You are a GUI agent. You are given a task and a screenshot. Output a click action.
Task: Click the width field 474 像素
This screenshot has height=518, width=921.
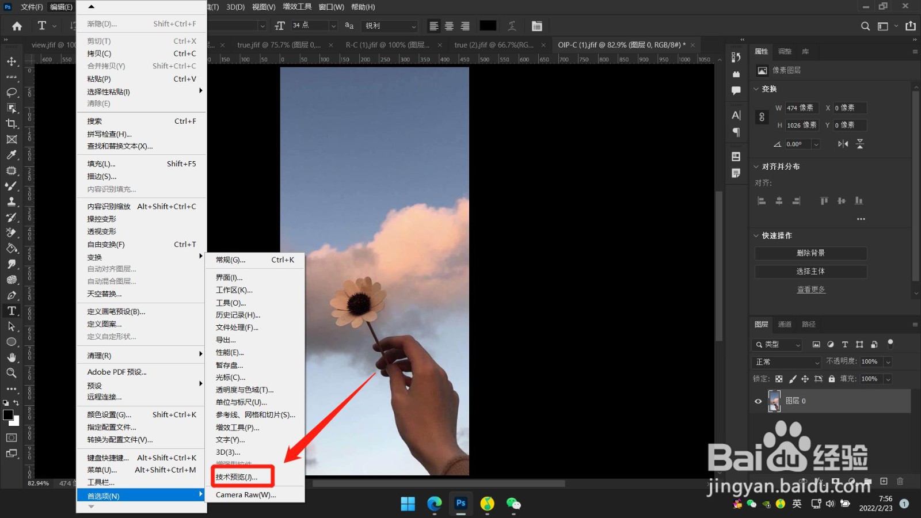click(x=802, y=108)
